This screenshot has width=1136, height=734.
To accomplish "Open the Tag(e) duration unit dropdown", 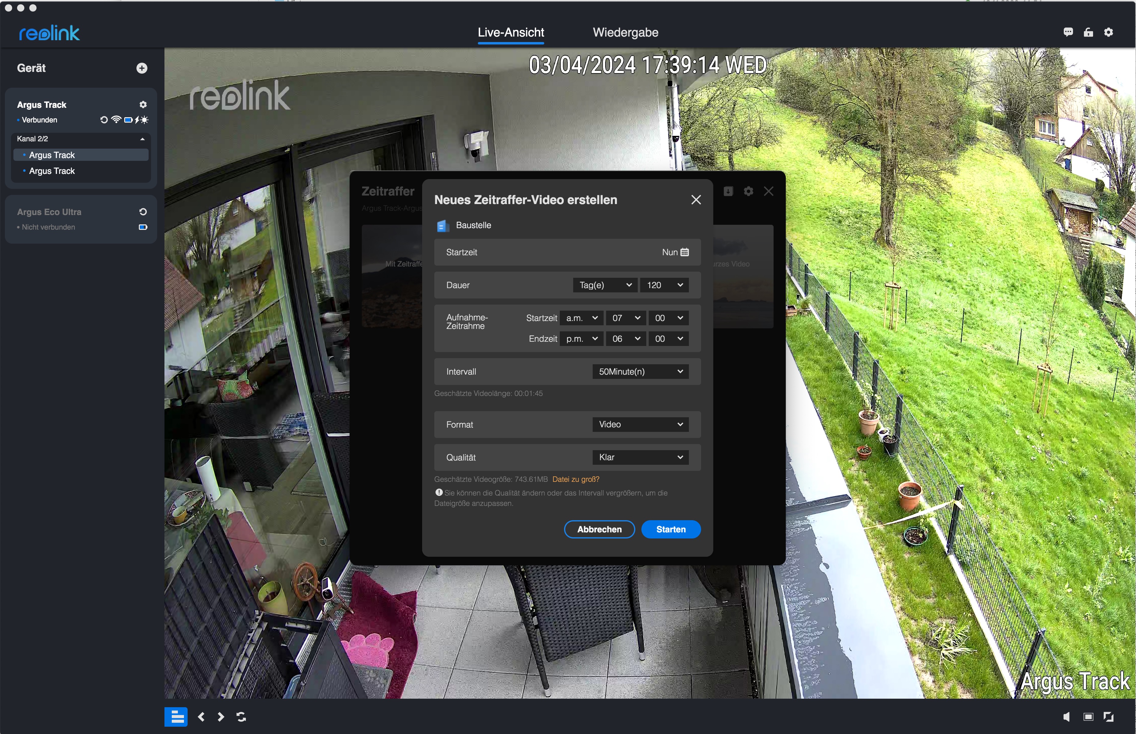I will coord(605,285).
